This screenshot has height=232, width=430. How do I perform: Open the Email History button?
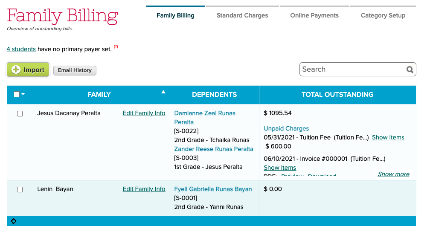[75, 70]
